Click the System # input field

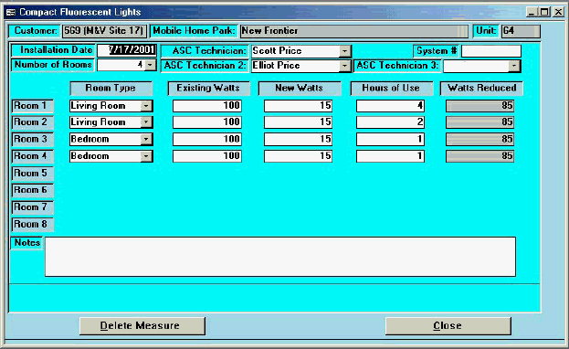pyautogui.click(x=491, y=51)
